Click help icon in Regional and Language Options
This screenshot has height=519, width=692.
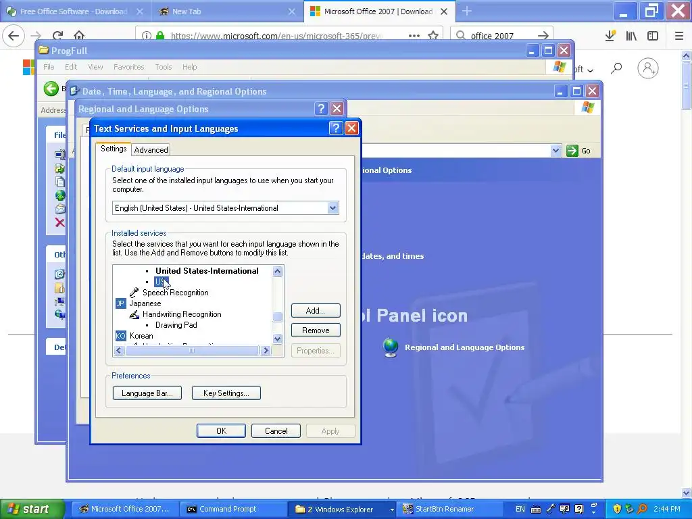321,109
